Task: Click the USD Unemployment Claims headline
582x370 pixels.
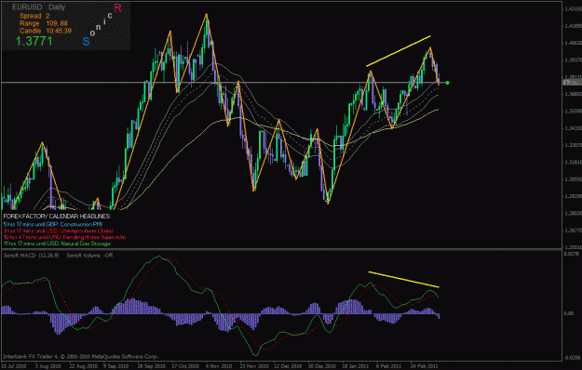Action: click(x=59, y=231)
